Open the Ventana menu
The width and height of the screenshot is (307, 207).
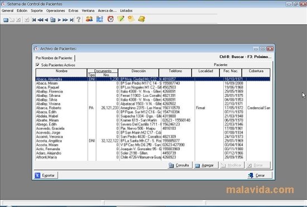point(88,11)
